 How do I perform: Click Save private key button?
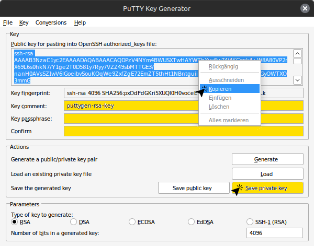[267, 188]
